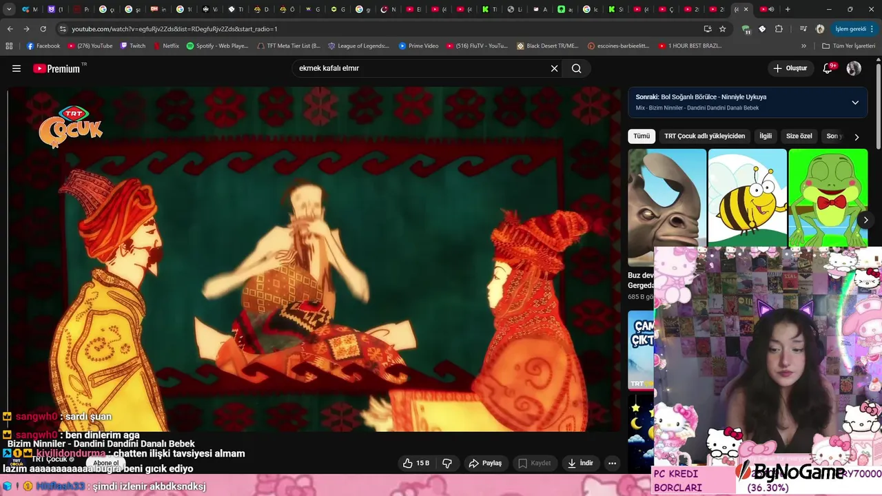Open the apps grid in bookmarks bar
This screenshot has height=496, width=882.
pos(9,45)
